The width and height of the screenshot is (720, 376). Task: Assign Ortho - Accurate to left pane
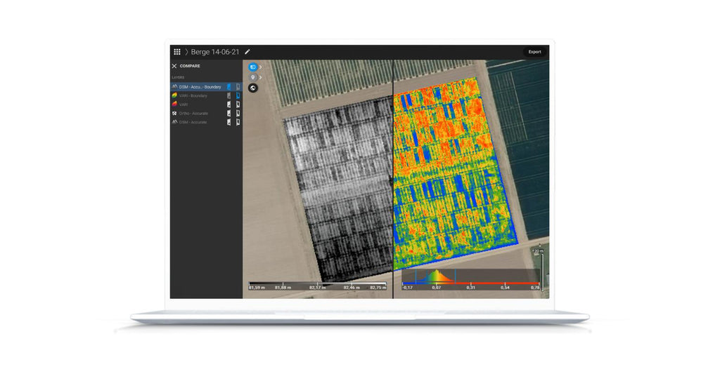click(229, 113)
